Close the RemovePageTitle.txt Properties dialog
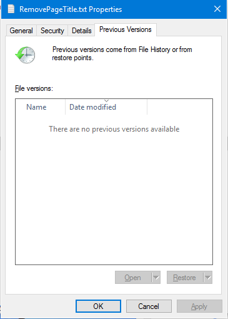The image size is (228, 319). (x=217, y=9)
